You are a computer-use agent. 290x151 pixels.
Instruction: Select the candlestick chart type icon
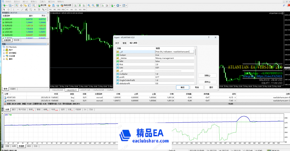(80, 5)
